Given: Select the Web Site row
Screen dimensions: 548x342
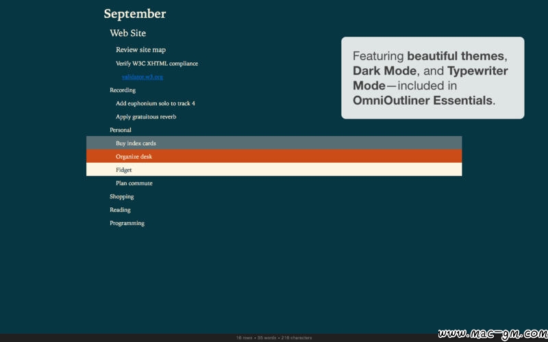Looking at the screenshot, I should (128, 33).
